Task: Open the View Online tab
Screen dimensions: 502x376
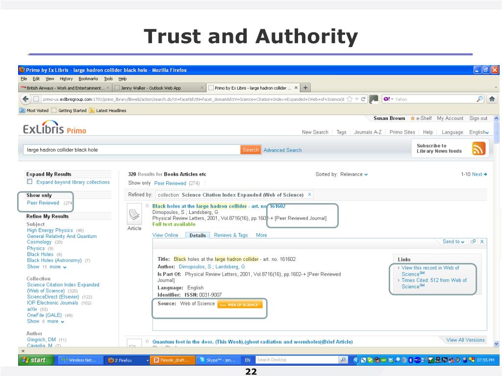Action: tap(165, 235)
